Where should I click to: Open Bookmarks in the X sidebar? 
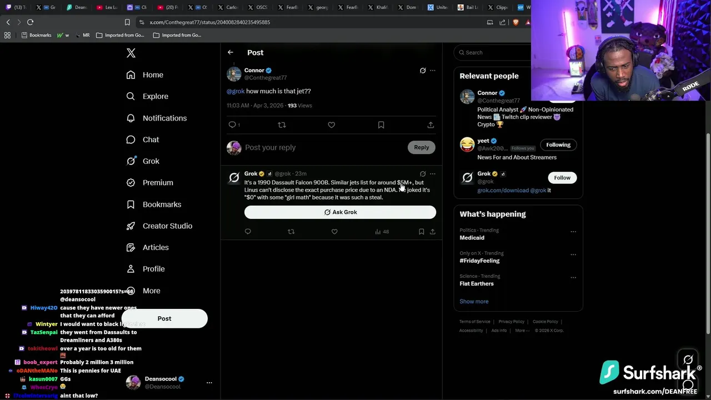point(153,204)
